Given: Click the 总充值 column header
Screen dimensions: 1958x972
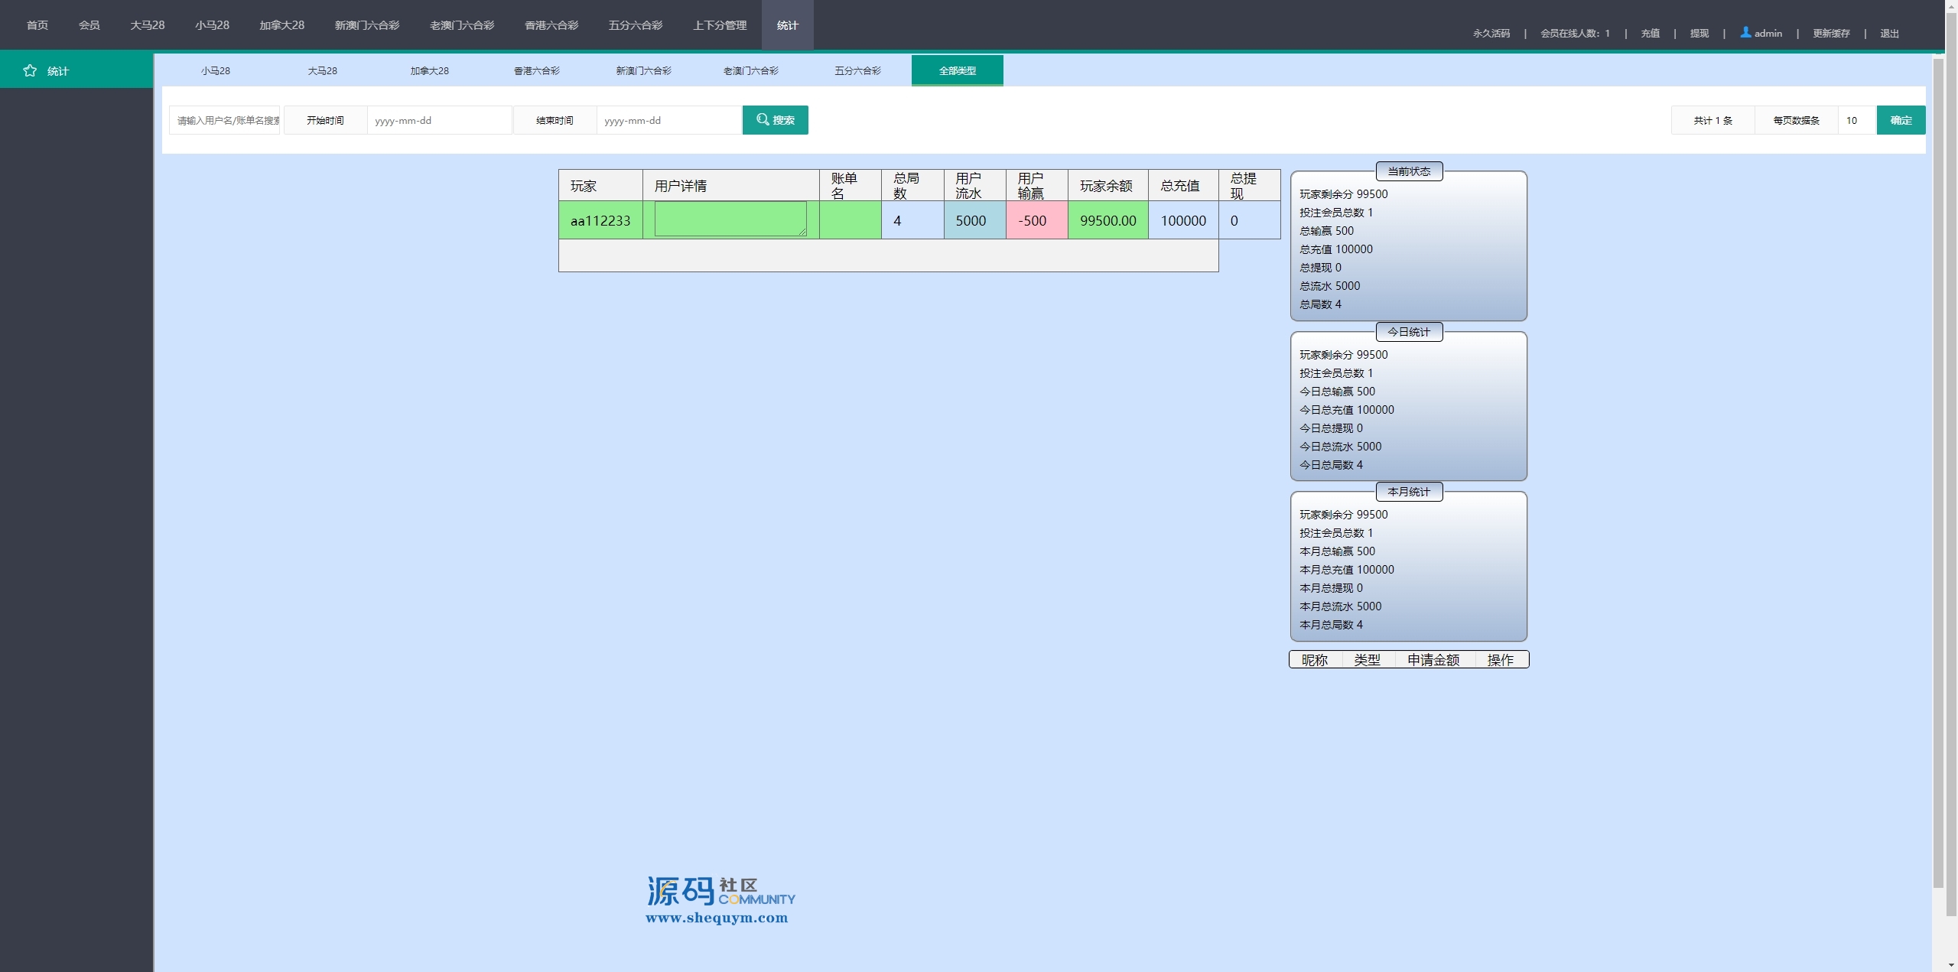Looking at the screenshot, I should click(1183, 185).
